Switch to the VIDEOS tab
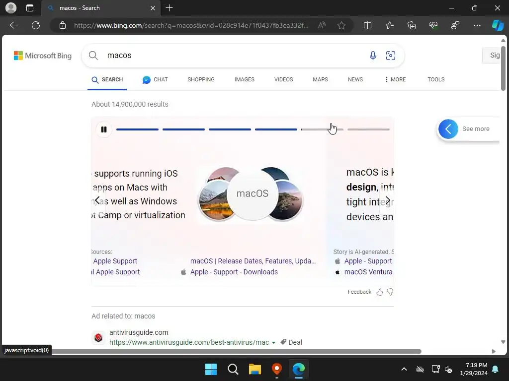 click(x=283, y=79)
